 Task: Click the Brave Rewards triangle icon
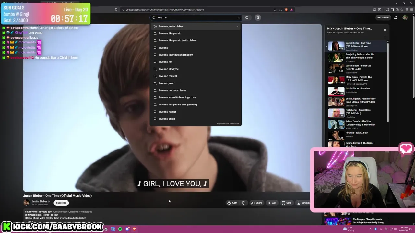tap(291, 10)
